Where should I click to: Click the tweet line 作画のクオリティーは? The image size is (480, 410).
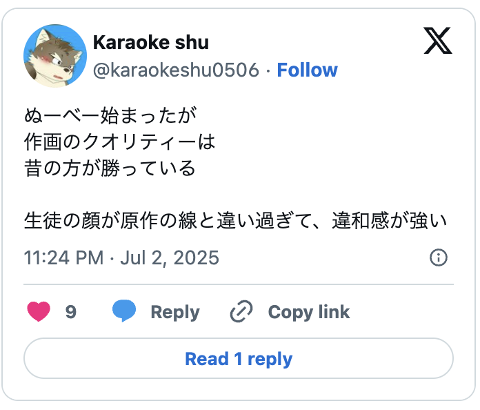119,142
